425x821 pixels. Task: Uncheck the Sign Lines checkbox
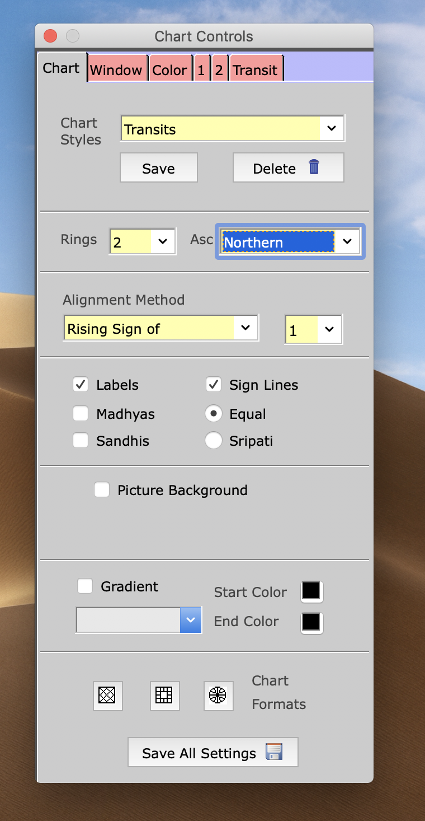(x=214, y=385)
